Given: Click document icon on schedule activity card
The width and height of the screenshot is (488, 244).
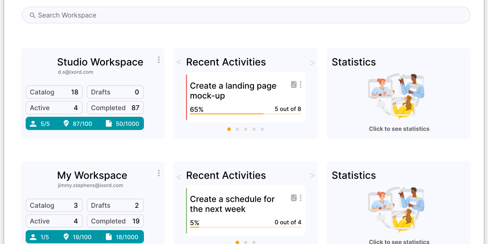Looking at the screenshot, I should click(x=294, y=198).
